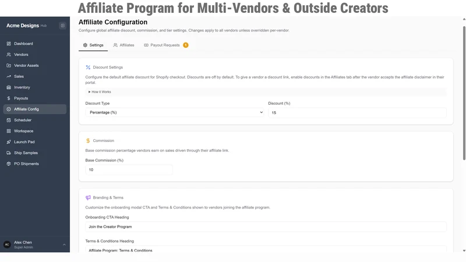This screenshot has height=262, width=466.
Task: Navigate to Sales in sidebar
Action: click(x=35, y=77)
